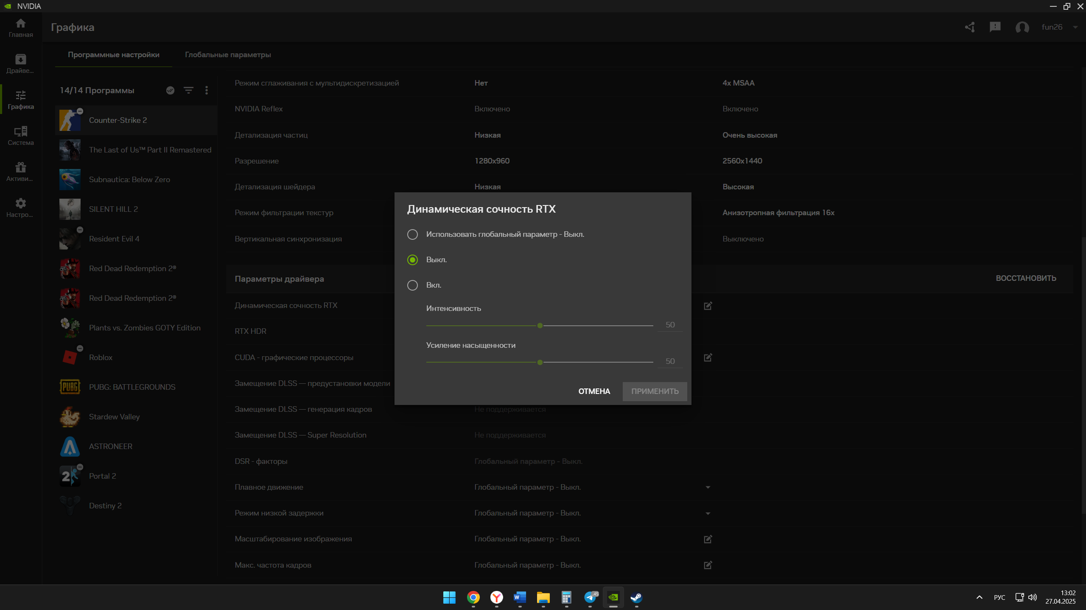
Task: Open the feedback notification icon
Action: (x=995, y=27)
